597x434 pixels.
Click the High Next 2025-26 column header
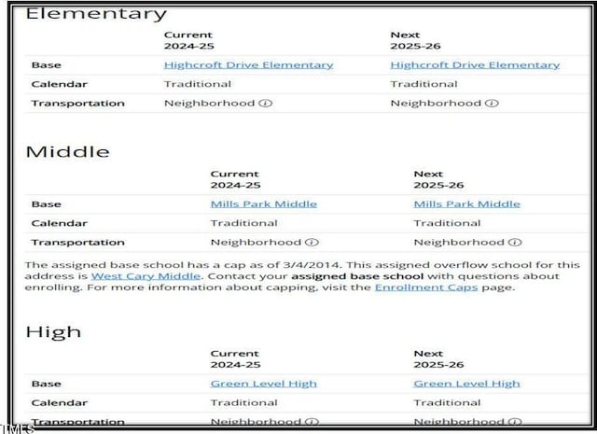(438, 359)
